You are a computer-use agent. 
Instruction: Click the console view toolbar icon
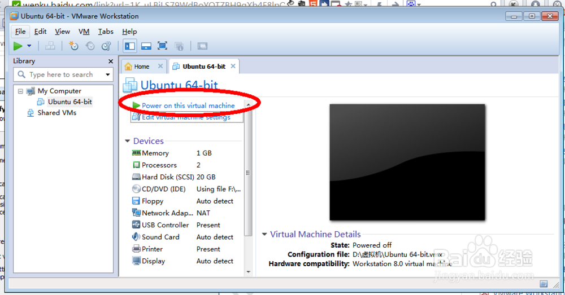click(x=202, y=46)
